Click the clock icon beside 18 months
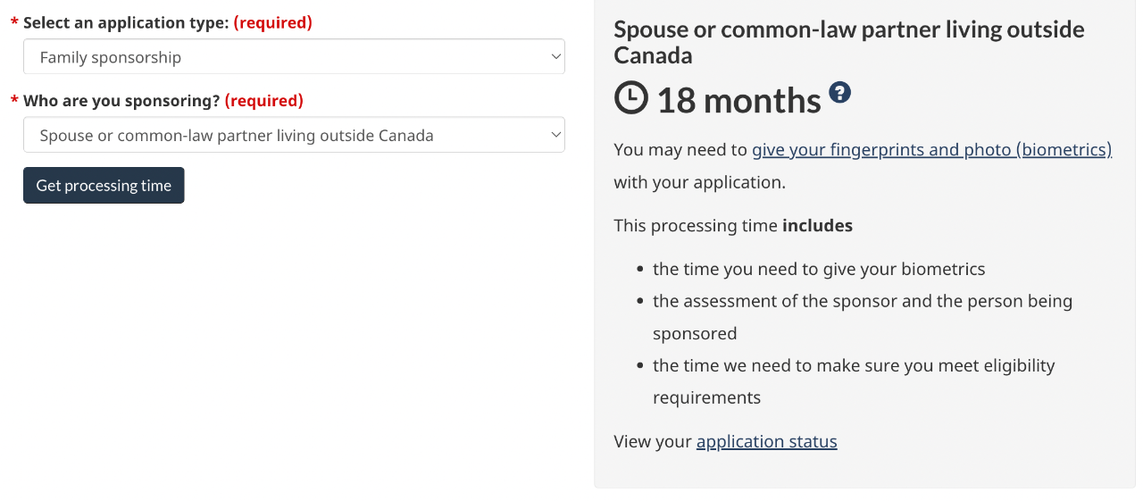The height and width of the screenshot is (501, 1143). pos(631,98)
